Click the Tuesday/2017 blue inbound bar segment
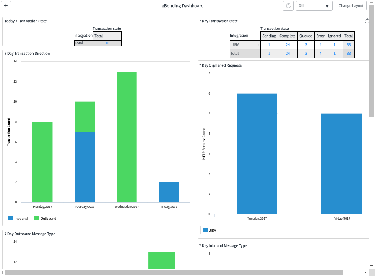The height and width of the screenshot is (276, 375). (x=84, y=167)
